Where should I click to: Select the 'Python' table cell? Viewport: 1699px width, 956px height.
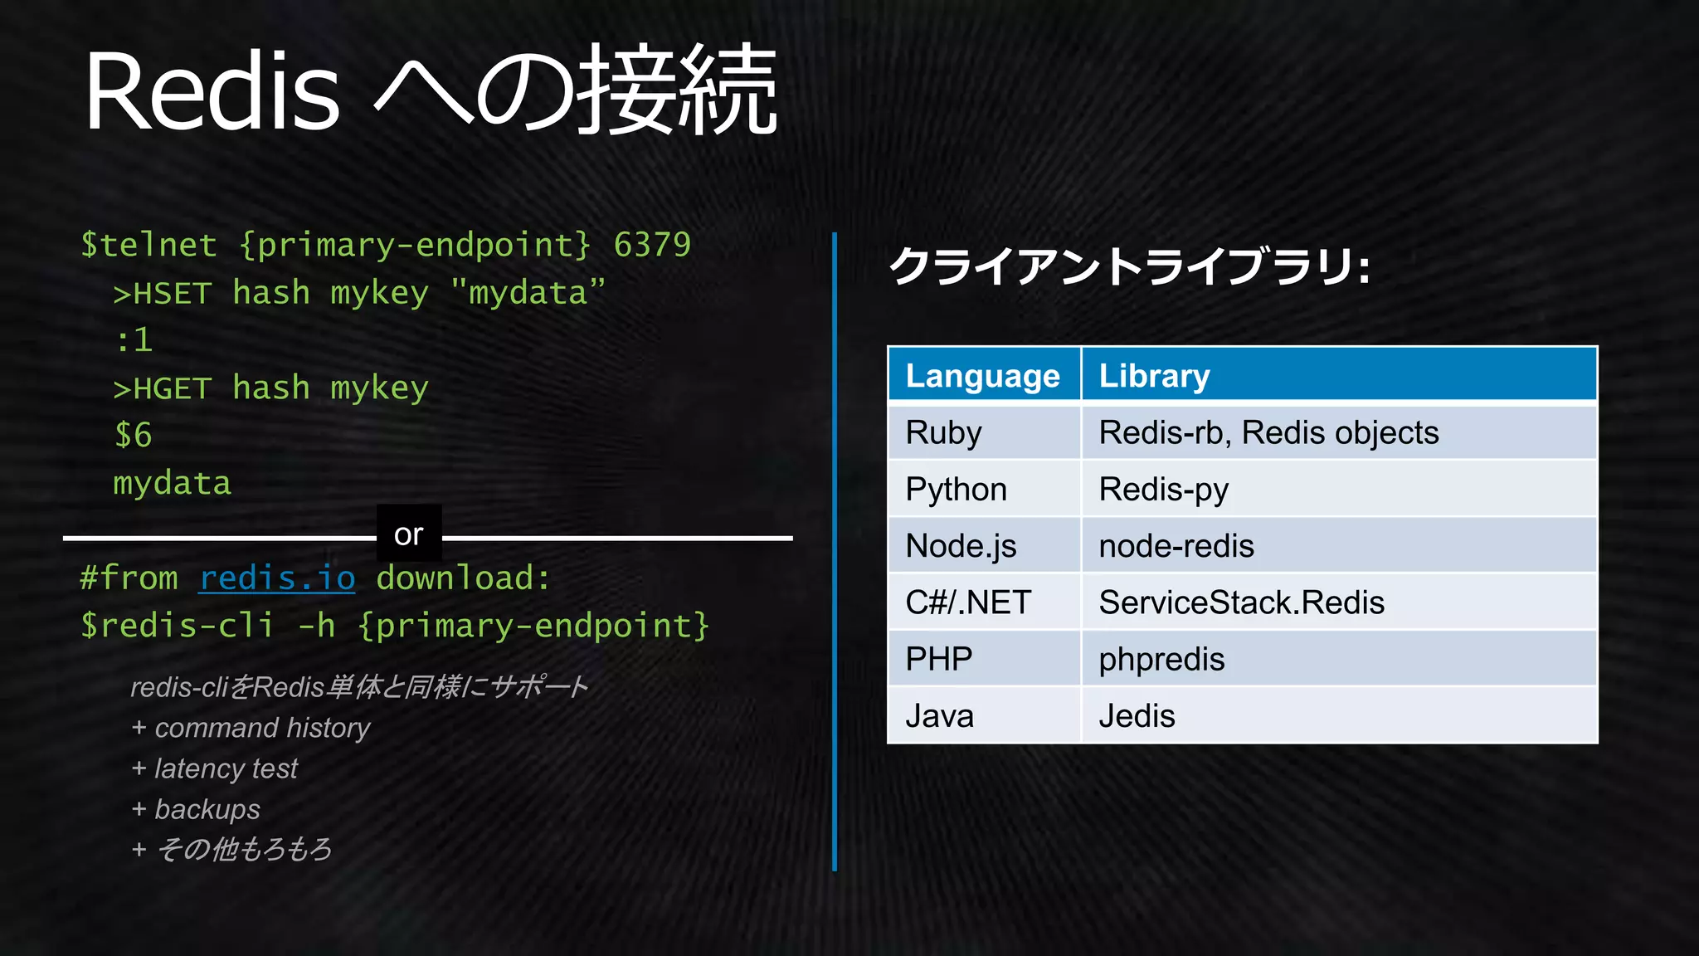984,489
